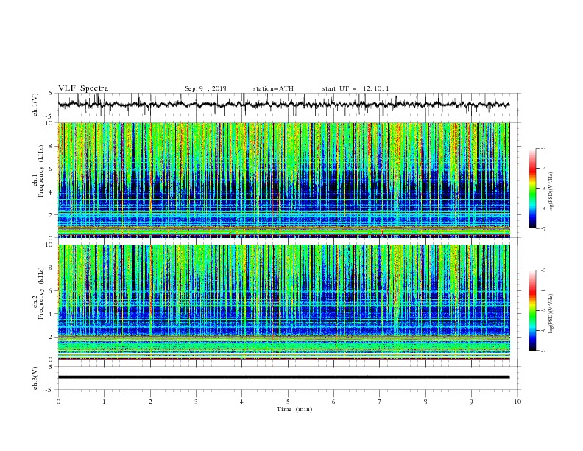Image resolution: width=583 pixels, height=451 pixels.
Task: Click the ch.3 flat voltage trace panel
Action: (289, 378)
